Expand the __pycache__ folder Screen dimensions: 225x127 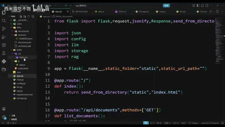tap(11, 20)
